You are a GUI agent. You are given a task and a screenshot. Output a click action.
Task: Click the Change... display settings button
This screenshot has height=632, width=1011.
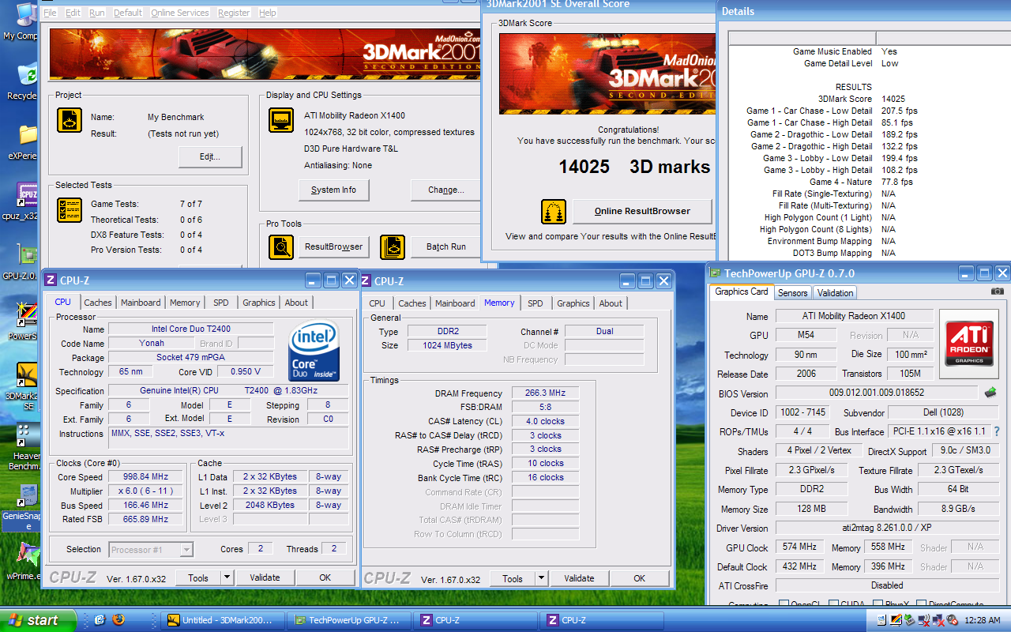[x=445, y=190]
